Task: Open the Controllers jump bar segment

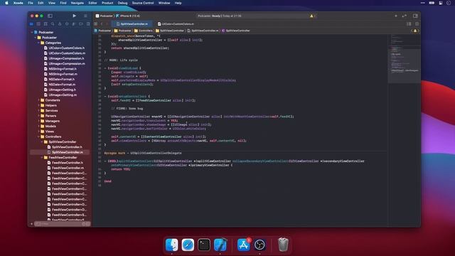Action: coord(144,31)
